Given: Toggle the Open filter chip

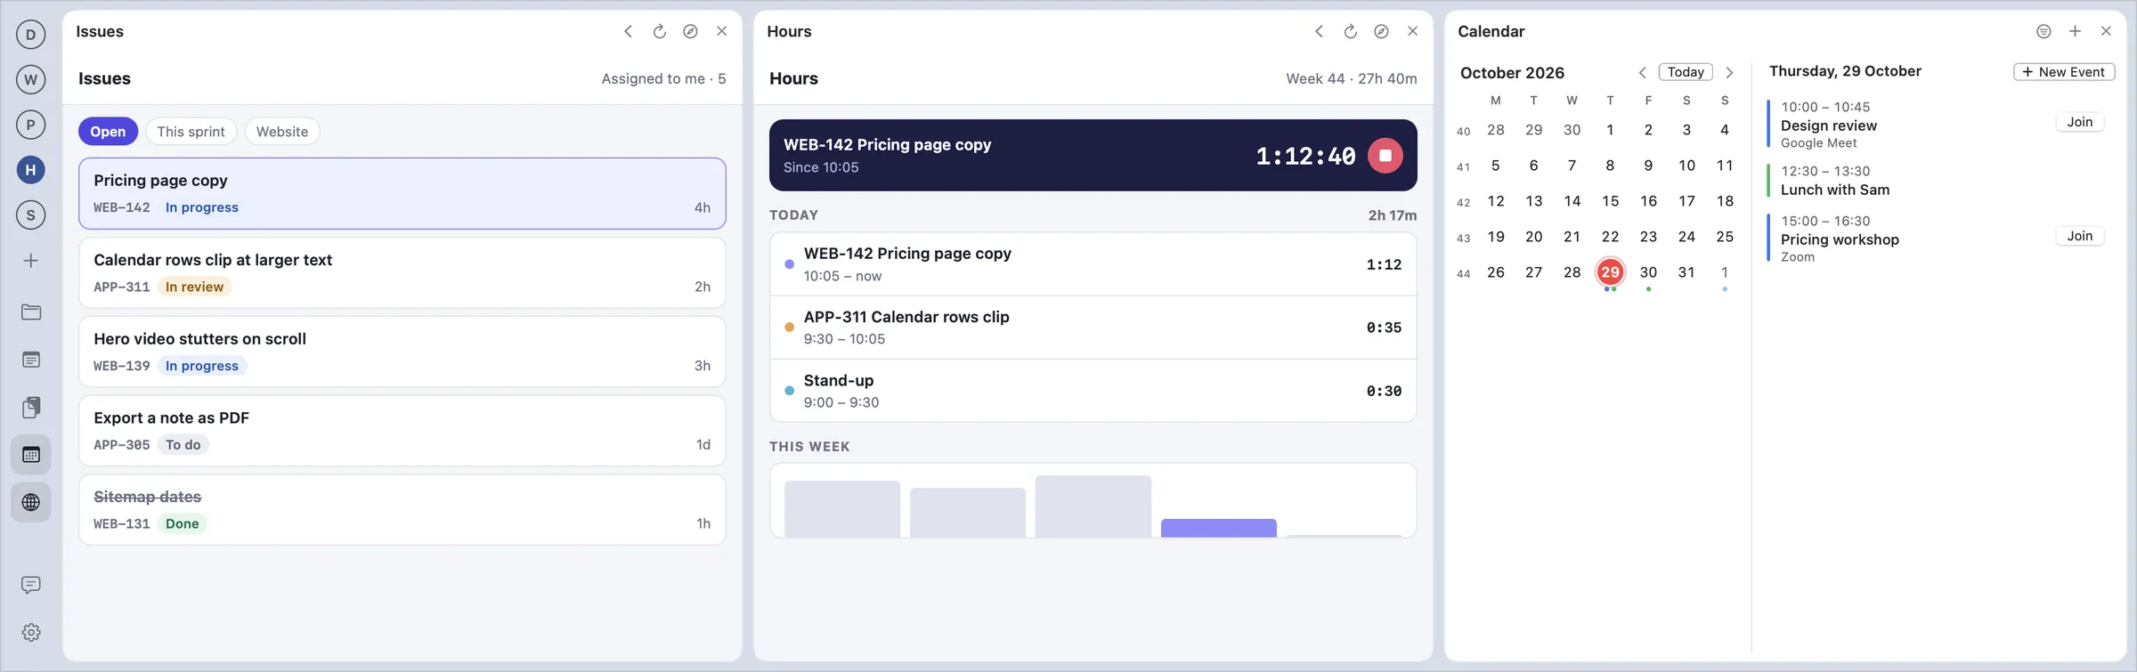Looking at the screenshot, I should [108, 132].
